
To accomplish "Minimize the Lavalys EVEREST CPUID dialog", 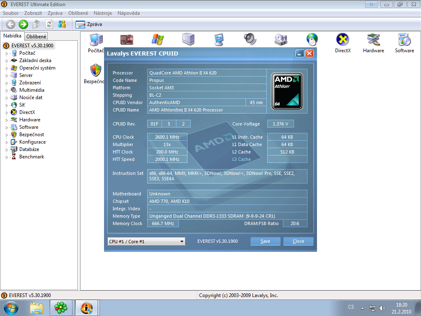I will [x=300, y=53].
